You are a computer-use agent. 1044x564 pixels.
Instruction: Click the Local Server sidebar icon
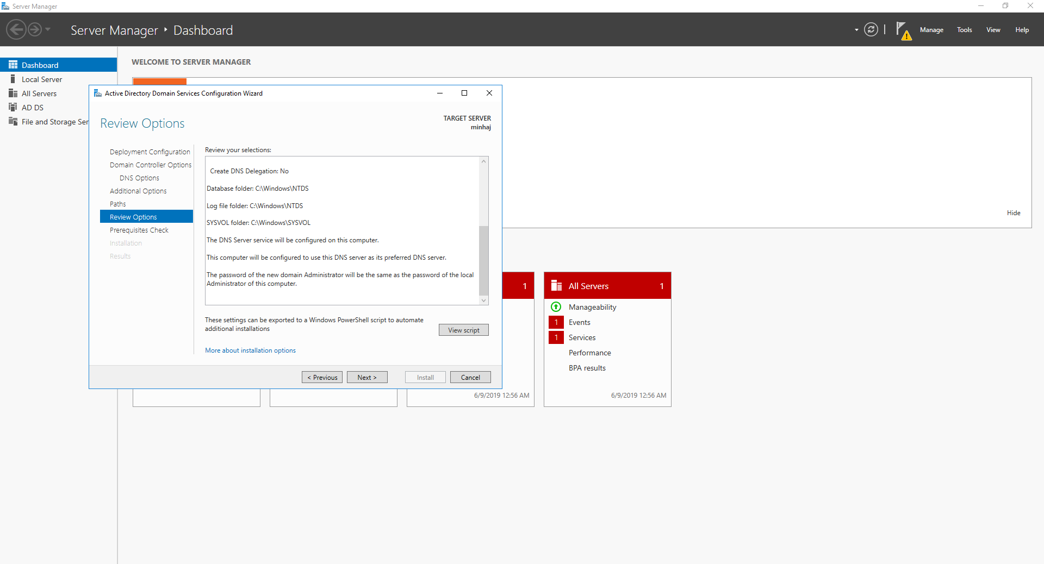click(x=13, y=79)
